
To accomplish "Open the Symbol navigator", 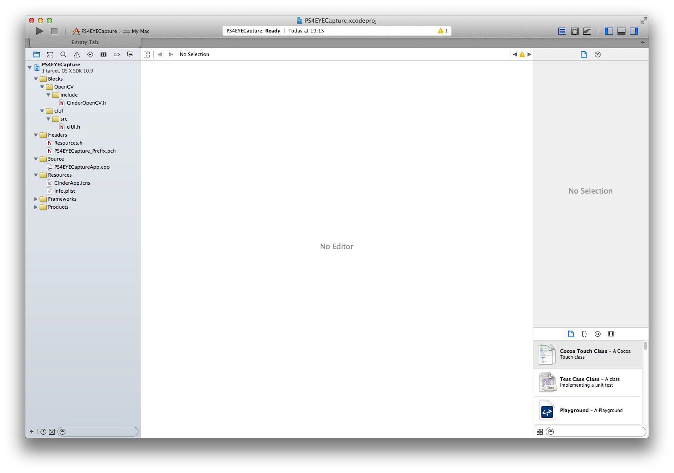I will tap(50, 54).
